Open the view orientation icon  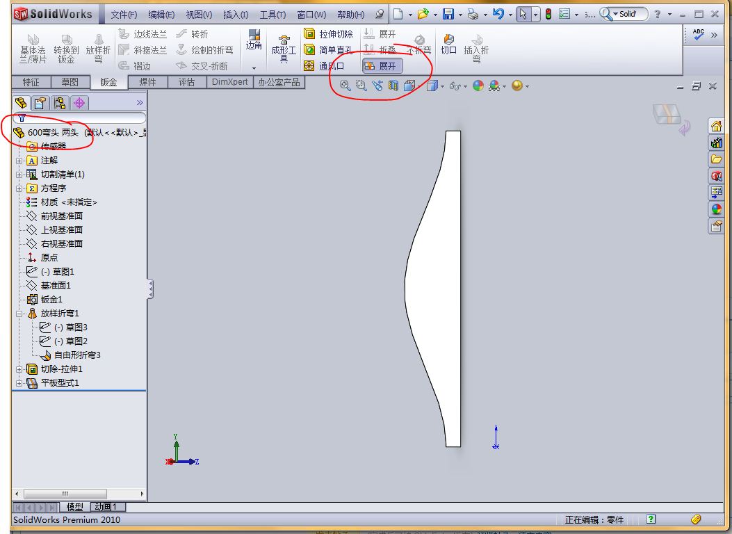pos(409,86)
